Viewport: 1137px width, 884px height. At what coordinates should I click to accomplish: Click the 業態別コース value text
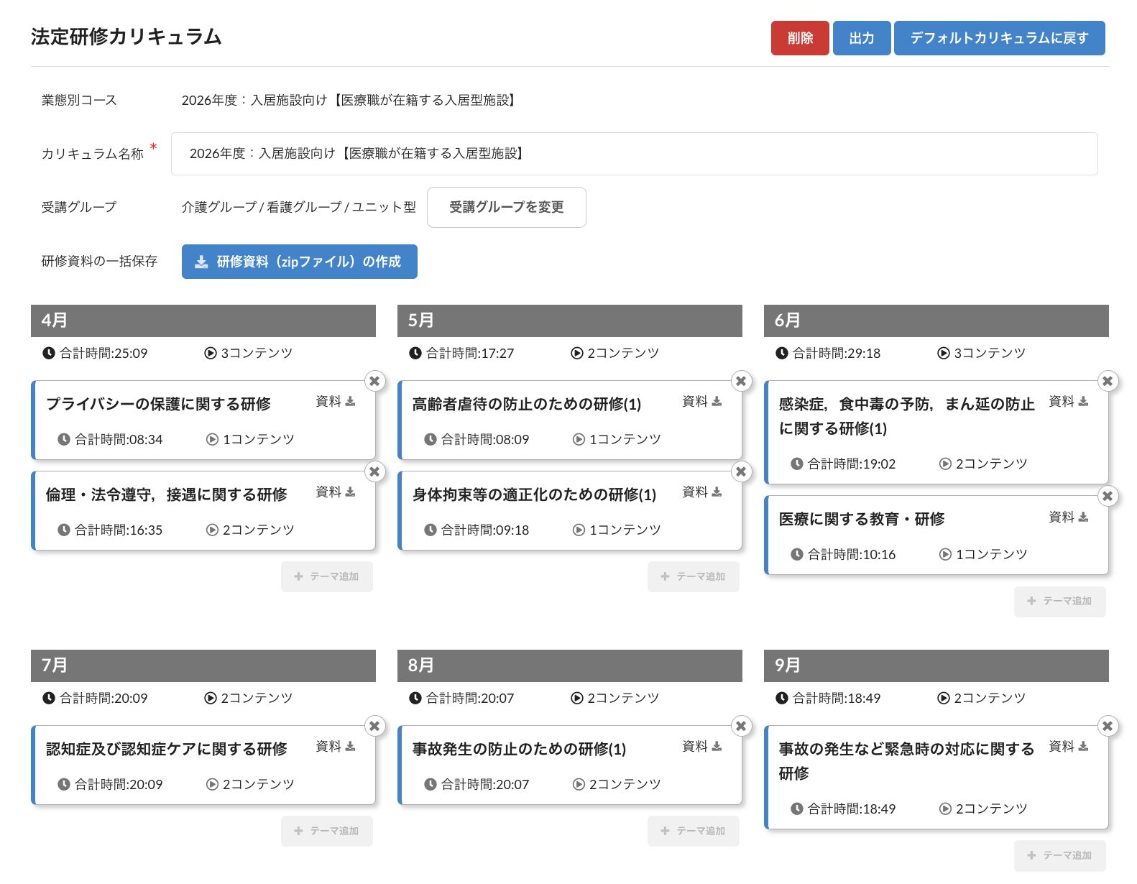click(350, 100)
